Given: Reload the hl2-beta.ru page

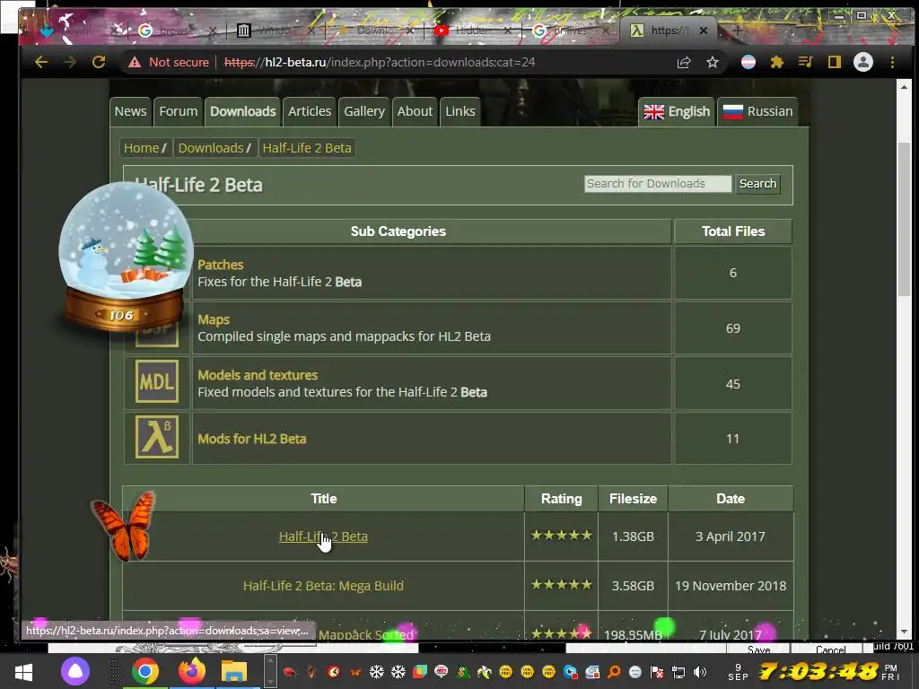Looking at the screenshot, I should [99, 62].
